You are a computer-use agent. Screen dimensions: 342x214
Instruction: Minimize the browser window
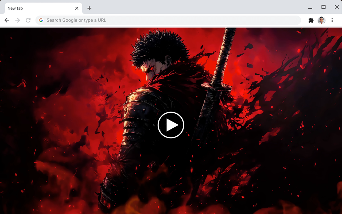pos(310,8)
